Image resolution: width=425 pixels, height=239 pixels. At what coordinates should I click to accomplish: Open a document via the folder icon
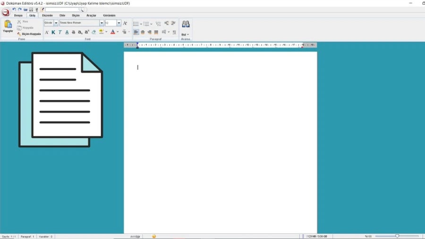(25, 9)
